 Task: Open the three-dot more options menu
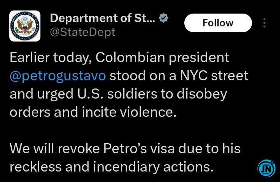(x=264, y=23)
